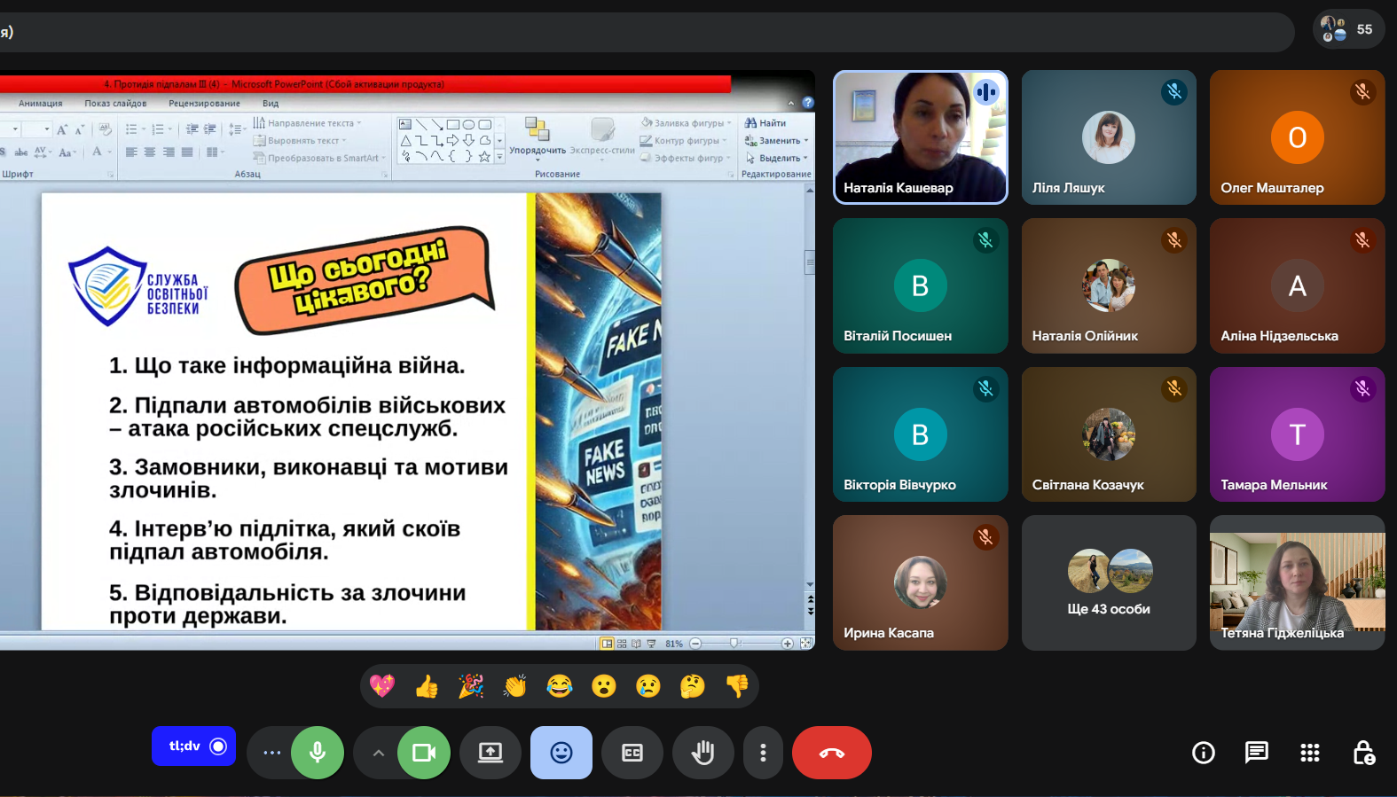Send the thumbs up reaction
Screen dimensions: 1397x797
[x=427, y=686]
